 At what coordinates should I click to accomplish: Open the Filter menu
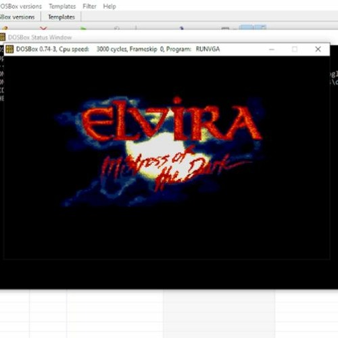(89, 6)
